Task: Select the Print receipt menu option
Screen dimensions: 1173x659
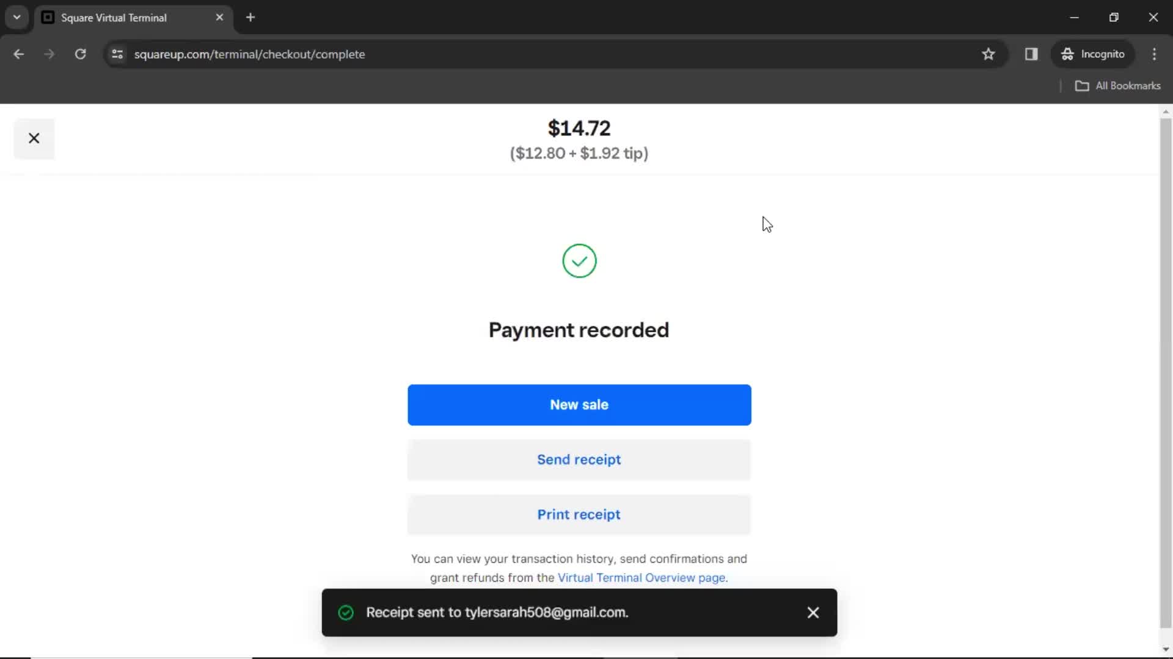Action: (x=579, y=514)
